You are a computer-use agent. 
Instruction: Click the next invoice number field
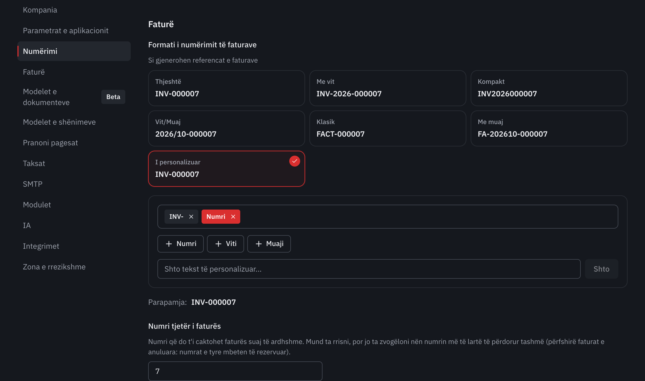235,371
